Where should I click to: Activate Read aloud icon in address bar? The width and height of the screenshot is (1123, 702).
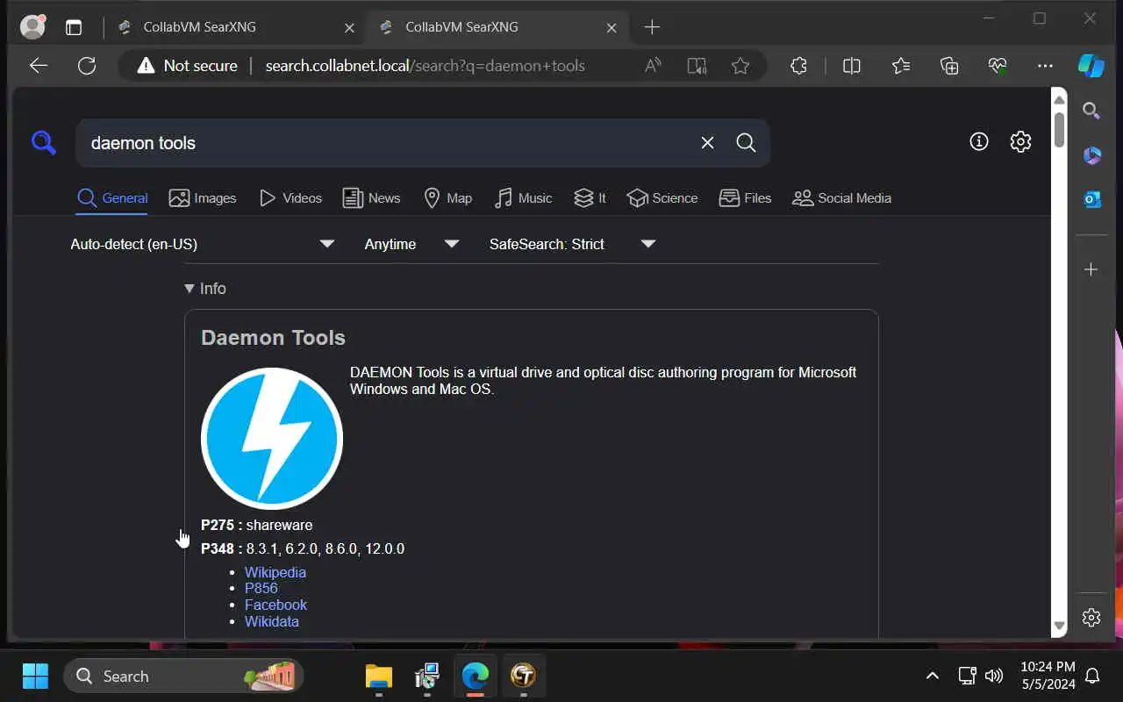click(x=653, y=66)
